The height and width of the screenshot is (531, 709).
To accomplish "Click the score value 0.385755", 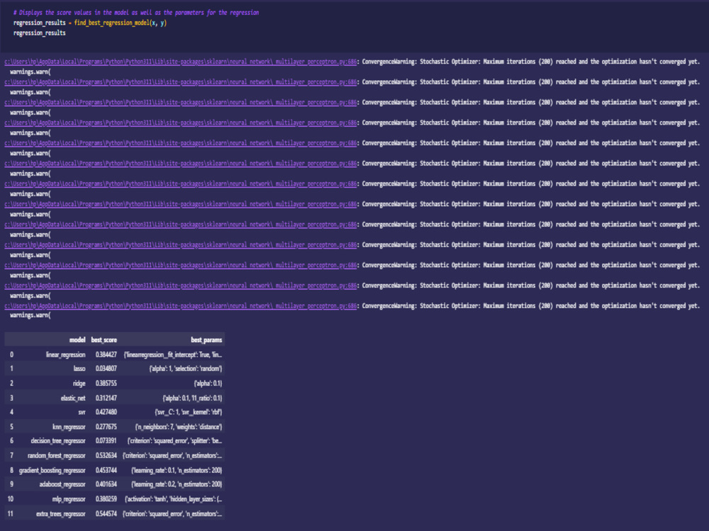I will 106,383.
